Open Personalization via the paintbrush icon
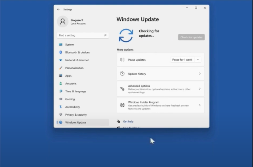This screenshot has width=253, height=167. [x=61, y=68]
